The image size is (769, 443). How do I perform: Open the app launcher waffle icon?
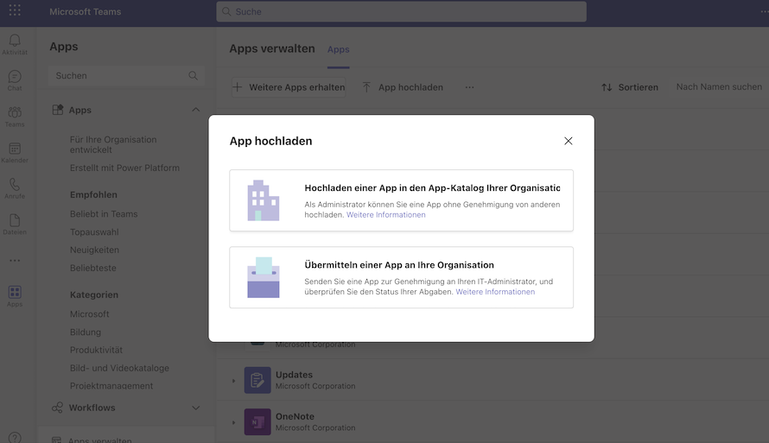point(15,9)
